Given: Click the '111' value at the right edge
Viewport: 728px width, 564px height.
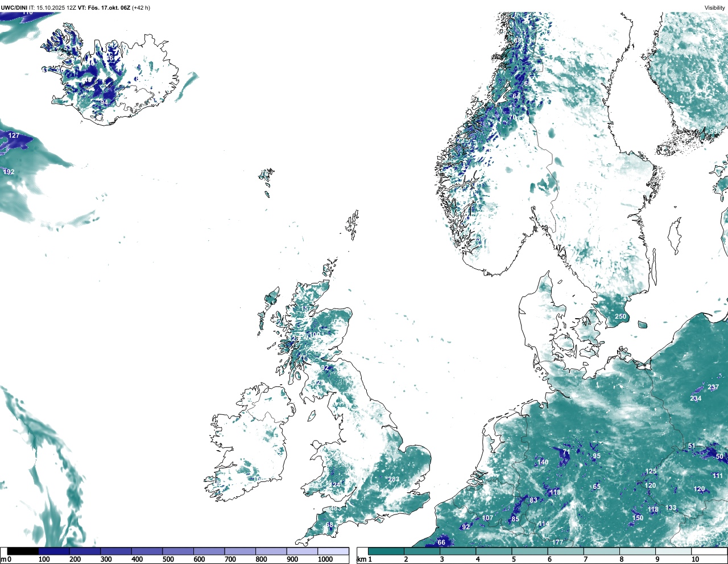Looking at the screenshot, I should [x=718, y=476].
